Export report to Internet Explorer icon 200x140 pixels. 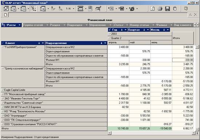(x=132, y=8)
